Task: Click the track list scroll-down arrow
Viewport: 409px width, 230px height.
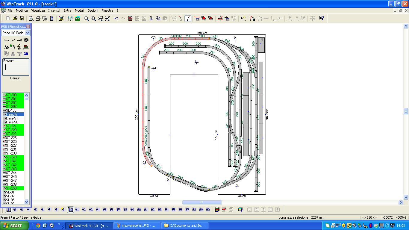Action: point(27,202)
